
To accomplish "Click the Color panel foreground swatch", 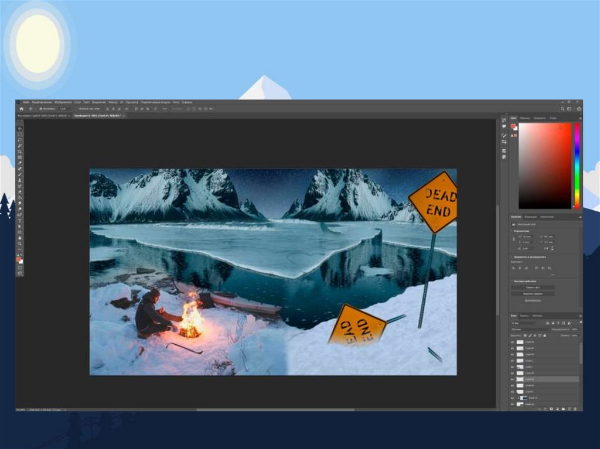I will (513, 126).
